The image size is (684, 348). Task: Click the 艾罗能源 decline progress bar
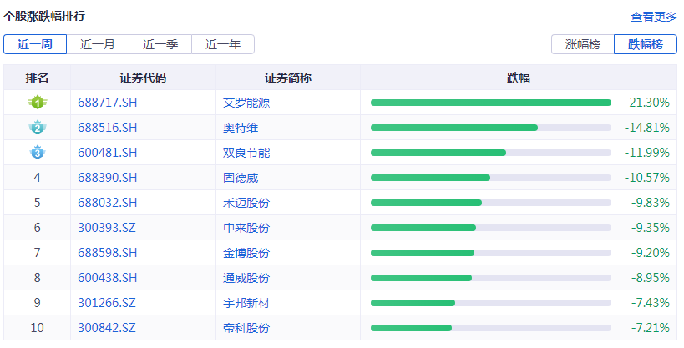tap(490, 103)
